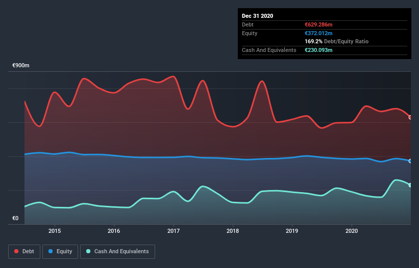419x268 pixels.
Task: Click the Equity label in the tooltip
Action: (x=250, y=33)
